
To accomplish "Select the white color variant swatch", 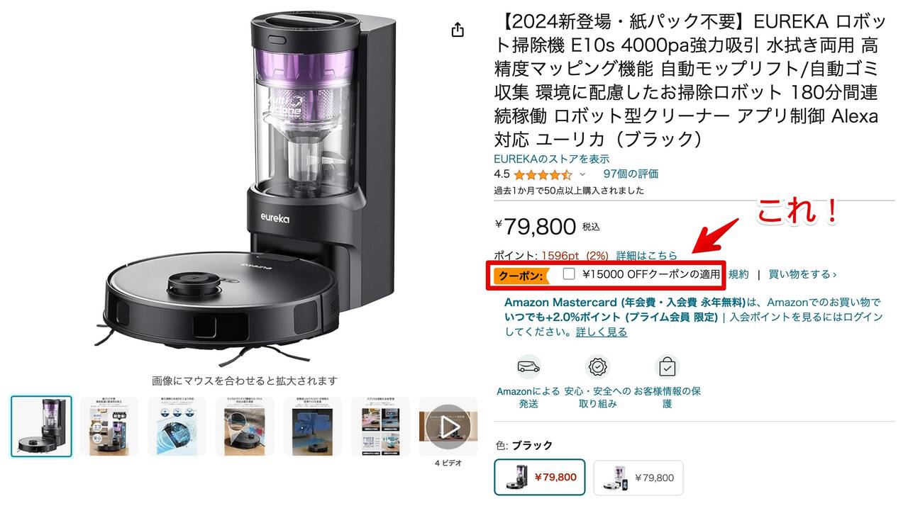I will coord(638,478).
